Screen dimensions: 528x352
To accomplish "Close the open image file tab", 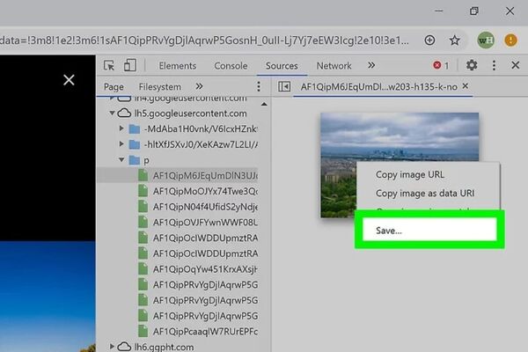I will coord(466,86).
